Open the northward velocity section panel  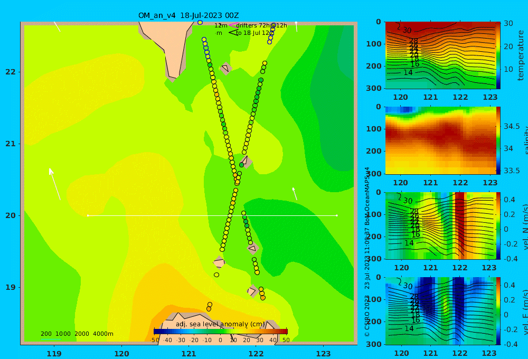(x=440, y=225)
